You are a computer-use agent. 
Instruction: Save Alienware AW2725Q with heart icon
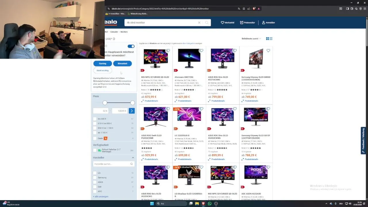click(x=202, y=51)
